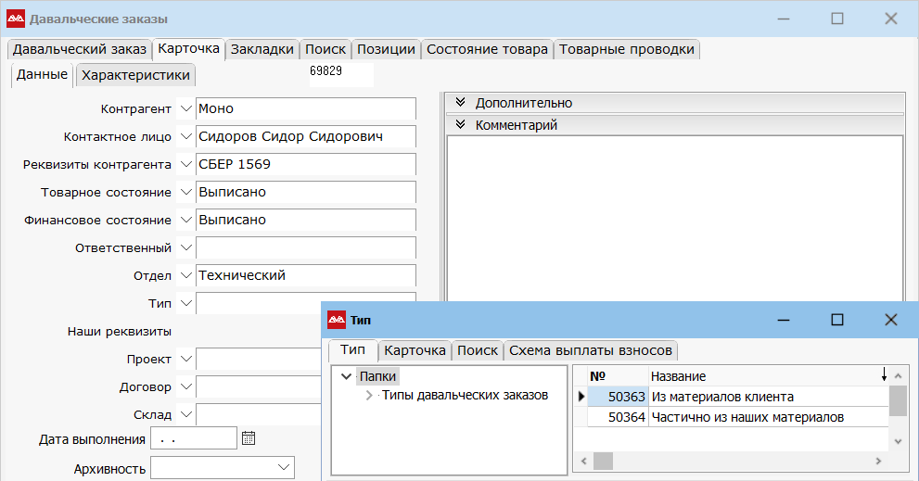Open Схема выплаты взносов tab
Viewport: 919px width, 481px height.
[x=592, y=350]
